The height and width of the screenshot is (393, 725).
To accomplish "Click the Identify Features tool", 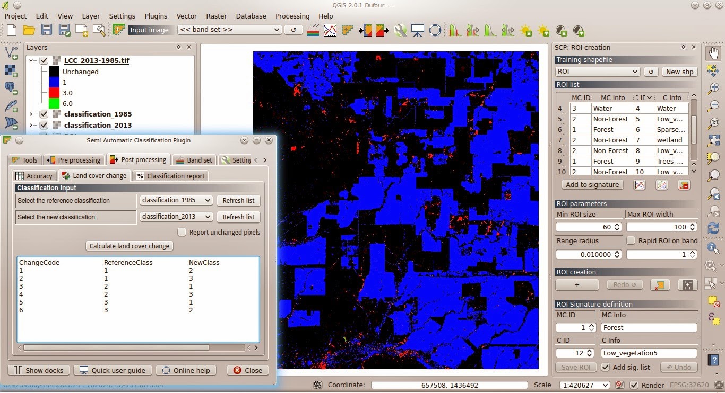I will point(711,247).
